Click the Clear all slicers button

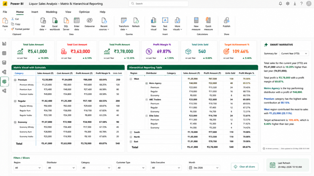(x=244, y=167)
